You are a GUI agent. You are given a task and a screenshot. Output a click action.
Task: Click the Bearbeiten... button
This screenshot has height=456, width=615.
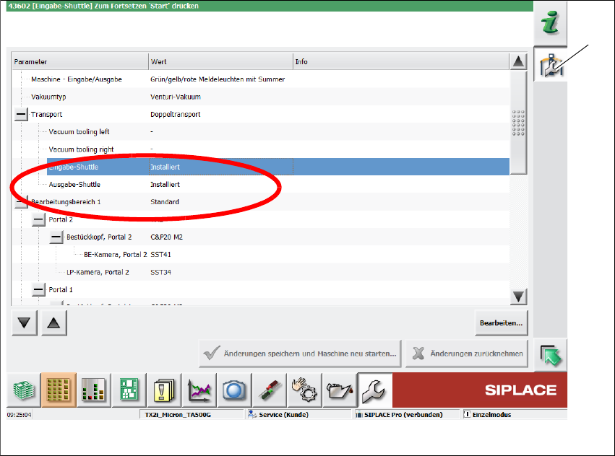(501, 323)
